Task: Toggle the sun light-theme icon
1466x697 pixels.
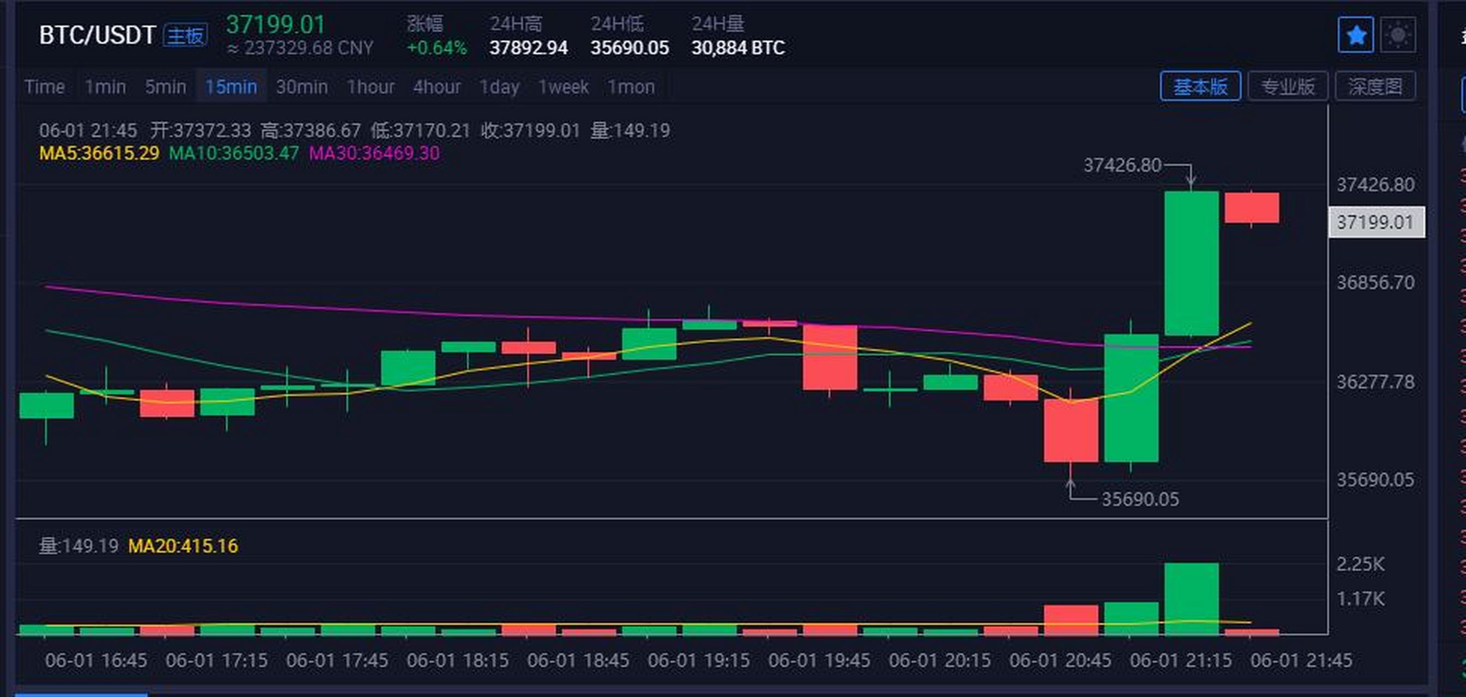Action: coord(1398,35)
